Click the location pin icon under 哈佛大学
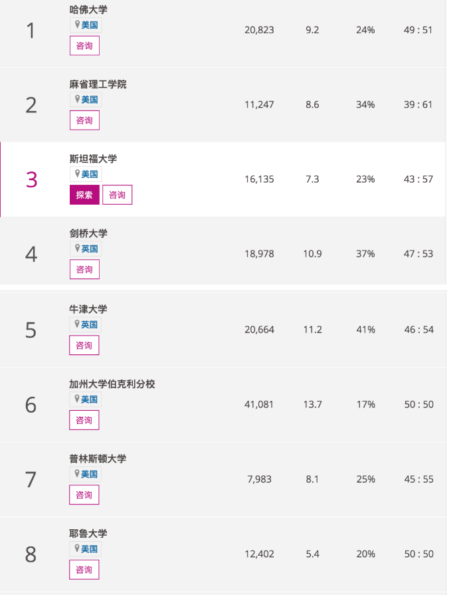The image size is (449, 595). click(77, 25)
